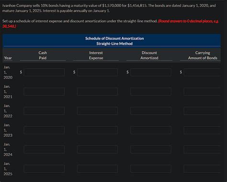This screenshot has height=182, width=227.
Task: Focus Discount Amortized field for Jan. 1, 2022
Action: coord(151,111)
